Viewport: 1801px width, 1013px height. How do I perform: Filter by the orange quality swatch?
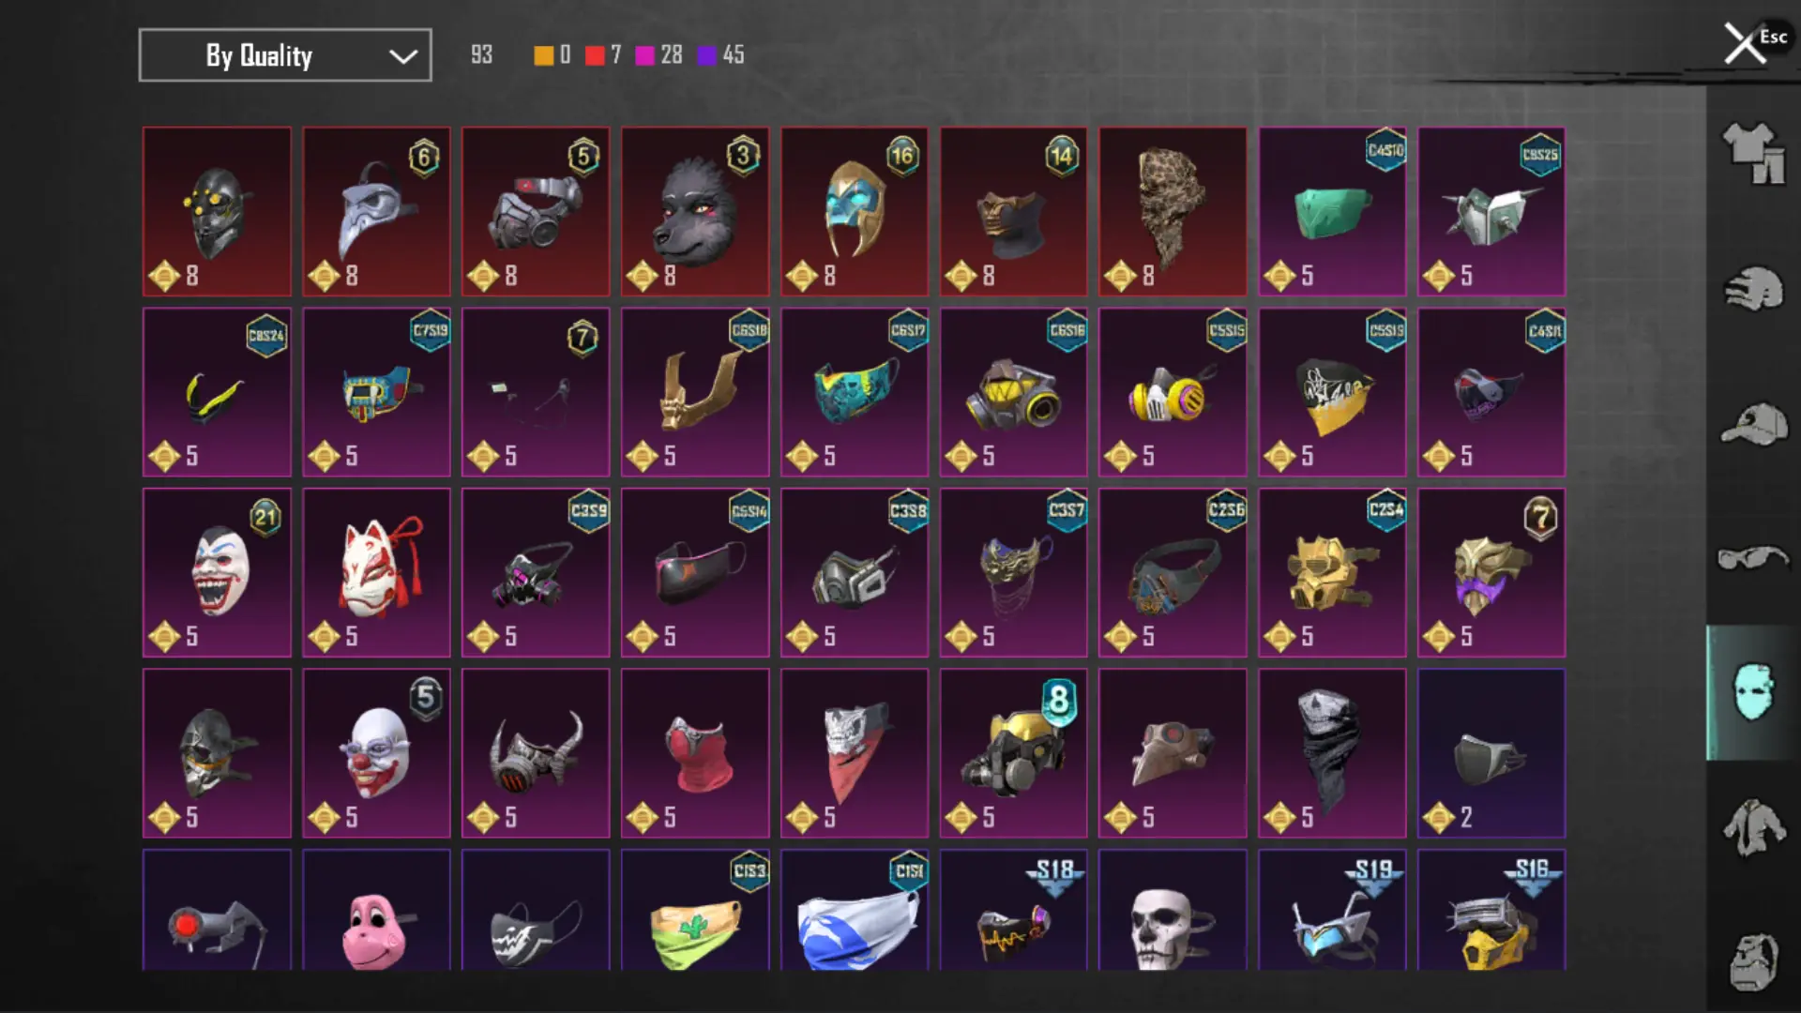[x=543, y=55]
